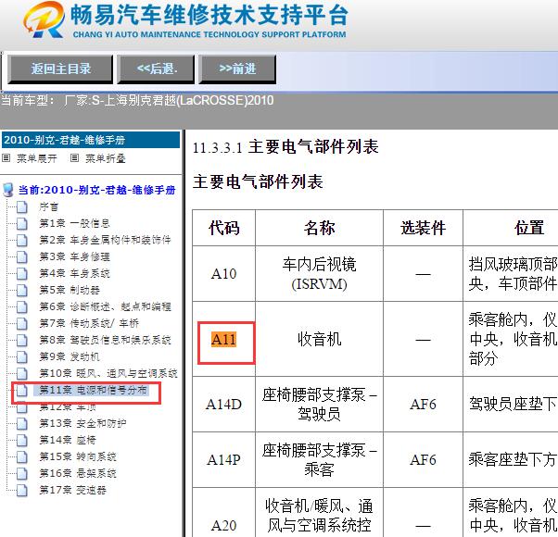This screenshot has width=558, height=537.
Task: Click the root manual computer icon
Action: (7, 190)
